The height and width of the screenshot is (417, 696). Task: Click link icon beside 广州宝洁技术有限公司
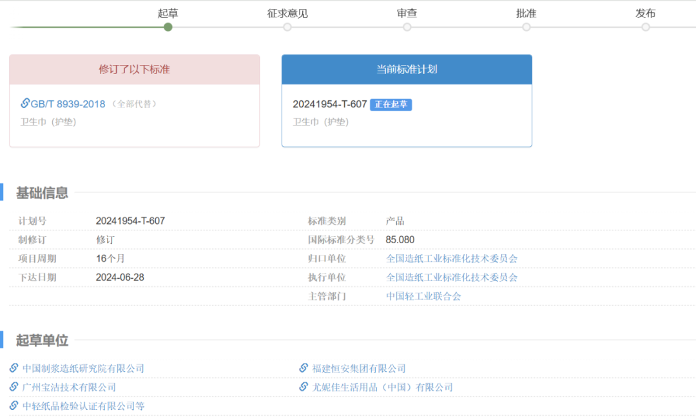pos(14,387)
